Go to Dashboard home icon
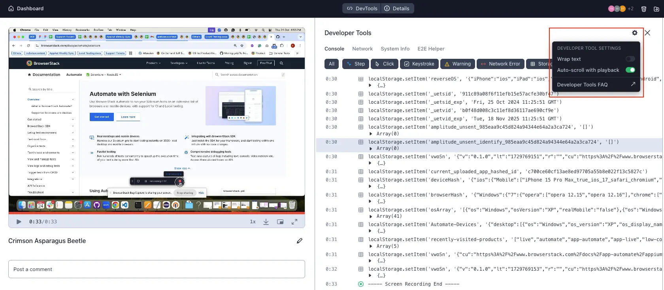This screenshot has height=290, width=664. click(x=11, y=8)
